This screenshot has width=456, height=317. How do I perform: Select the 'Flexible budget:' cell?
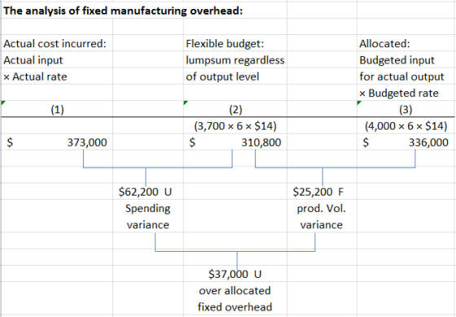pos(225,44)
